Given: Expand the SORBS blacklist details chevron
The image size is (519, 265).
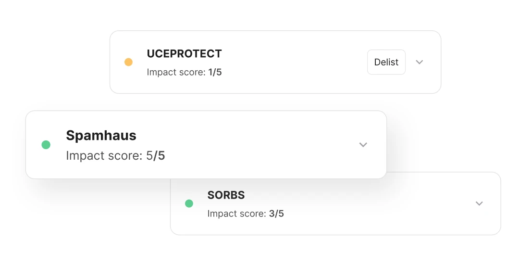Looking at the screenshot, I should click(x=479, y=203).
